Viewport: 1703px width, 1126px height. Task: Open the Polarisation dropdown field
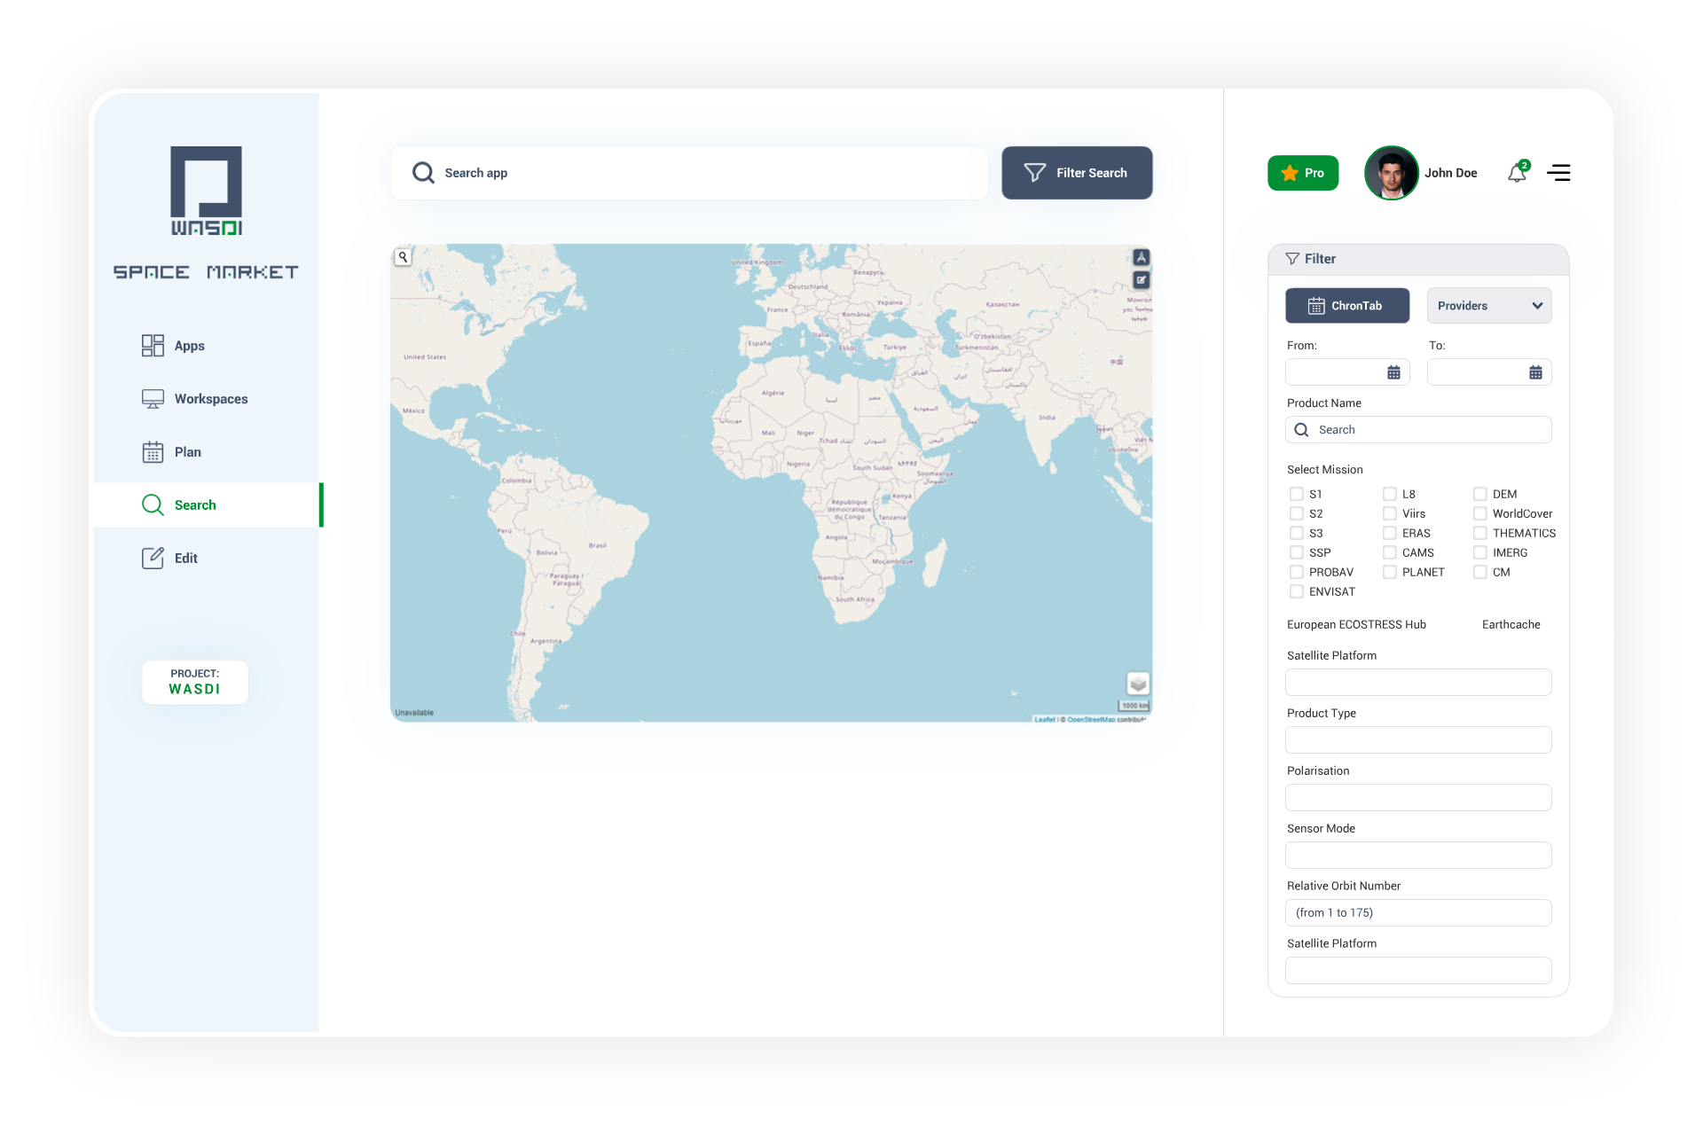pos(1417,797)
